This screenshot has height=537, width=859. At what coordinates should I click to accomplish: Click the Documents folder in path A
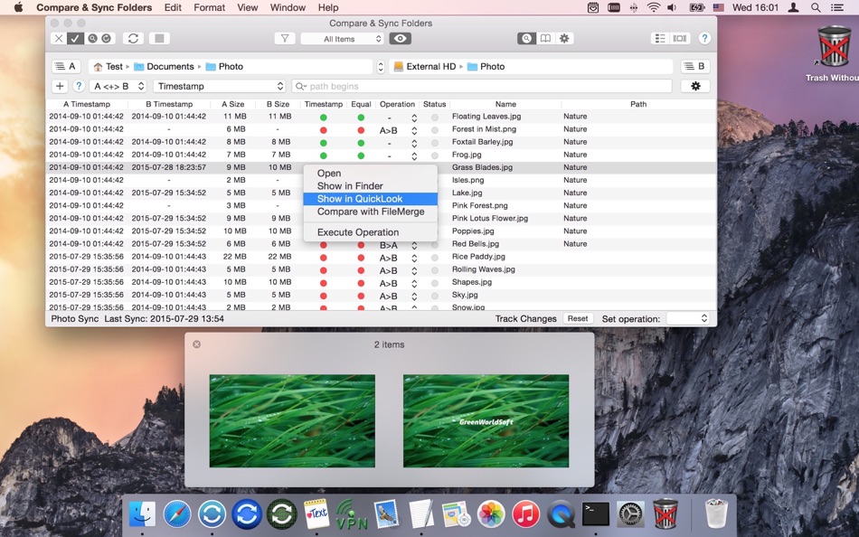[x=165, y=66]
